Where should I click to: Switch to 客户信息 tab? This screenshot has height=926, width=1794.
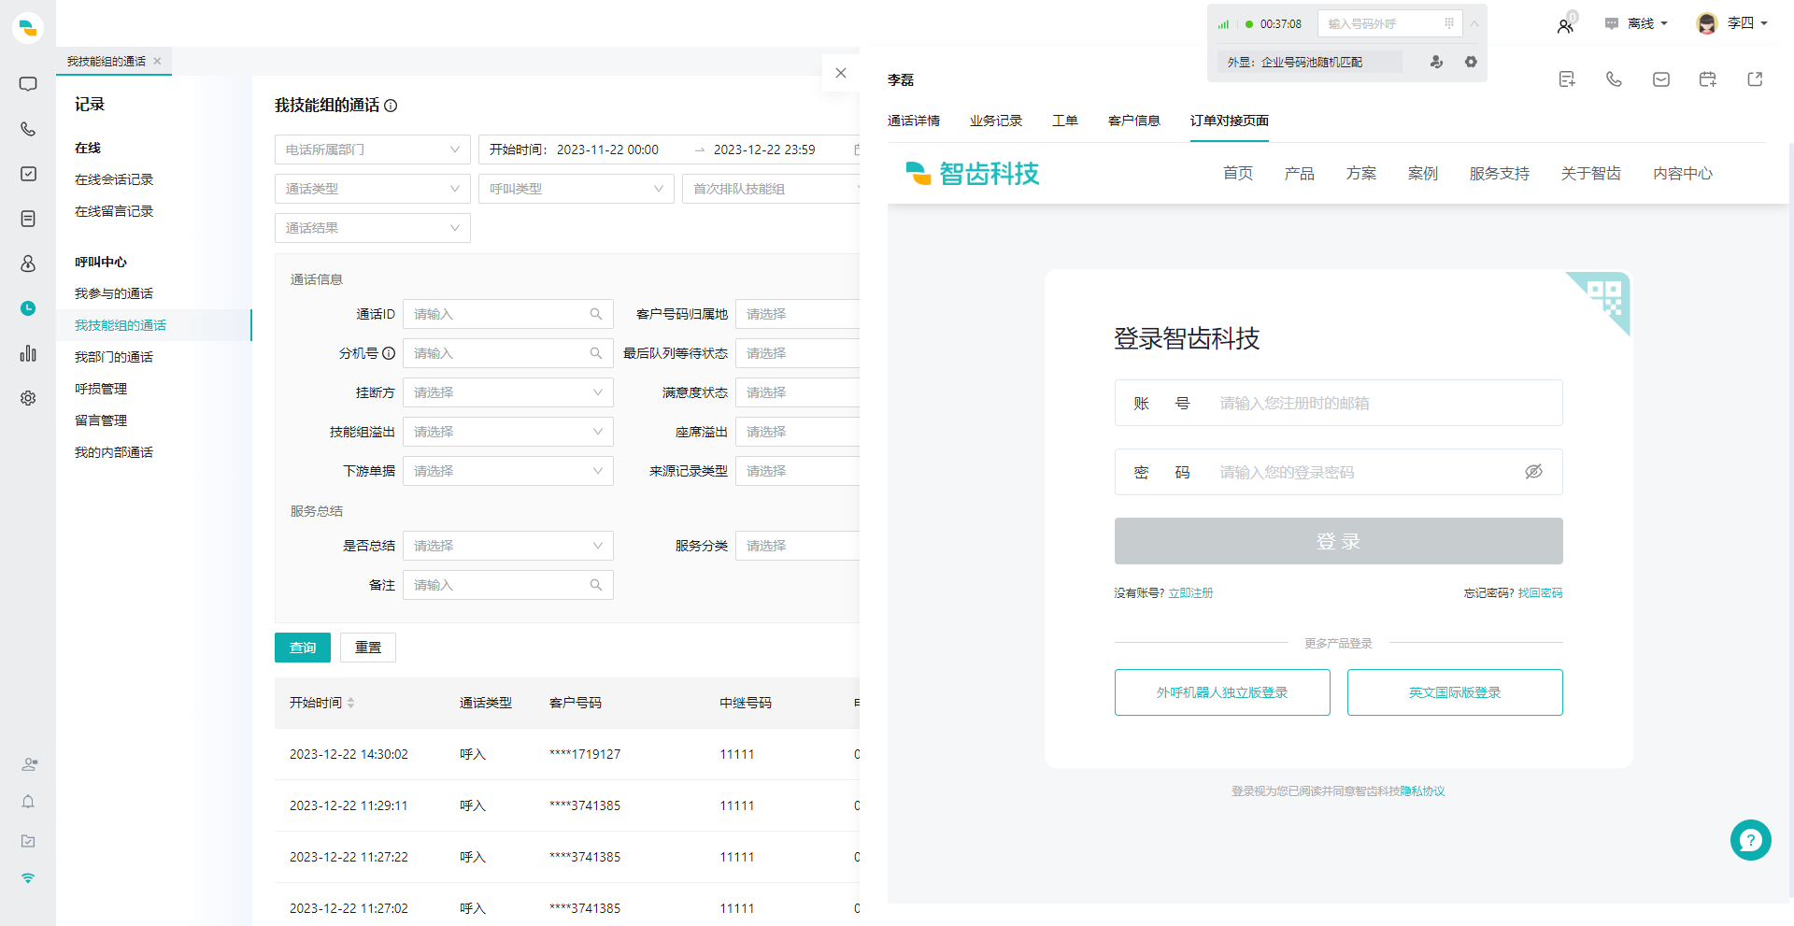click(x=1134, y=121)
